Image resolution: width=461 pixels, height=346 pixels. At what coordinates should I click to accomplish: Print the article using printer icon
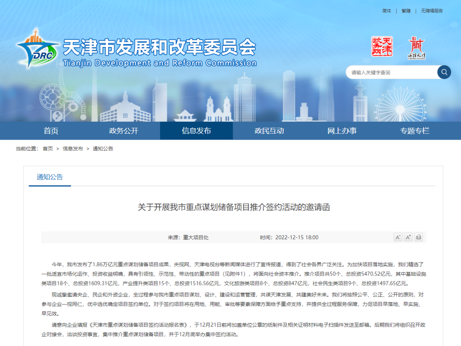coord(418,237)
